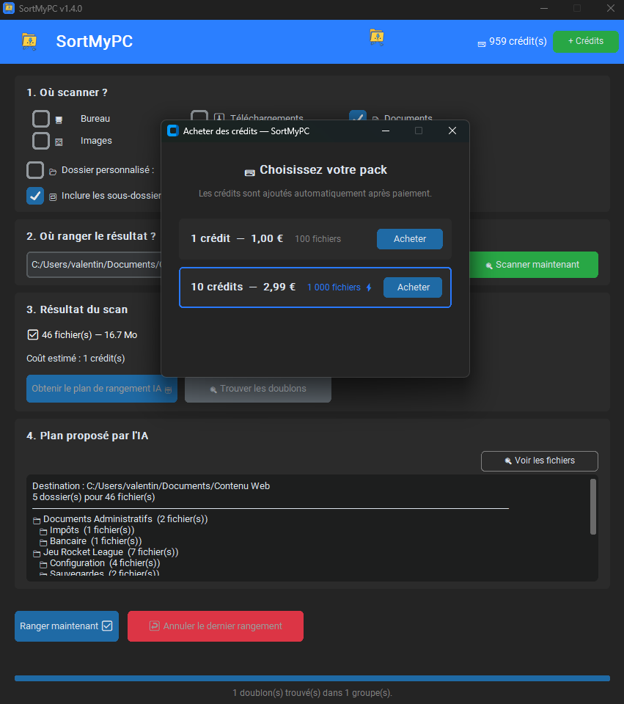Viewport: 624px width, 704px height.
Task: Enable the Images checkbox
Action: [41, 141]
